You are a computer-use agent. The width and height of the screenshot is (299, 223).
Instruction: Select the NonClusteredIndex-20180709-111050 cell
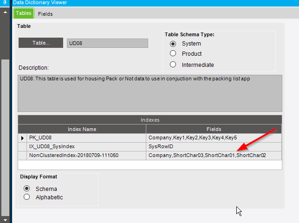click(x=86, y=155)
